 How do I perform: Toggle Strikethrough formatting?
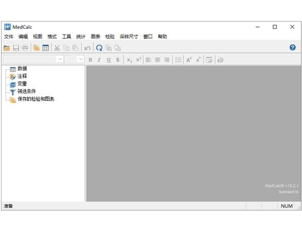(118, 60)
